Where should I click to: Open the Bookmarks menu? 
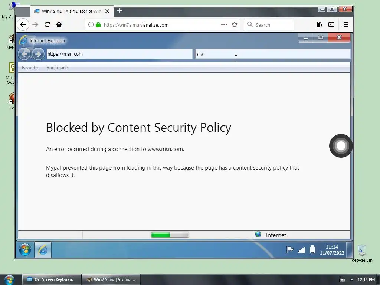click(58, 68)
